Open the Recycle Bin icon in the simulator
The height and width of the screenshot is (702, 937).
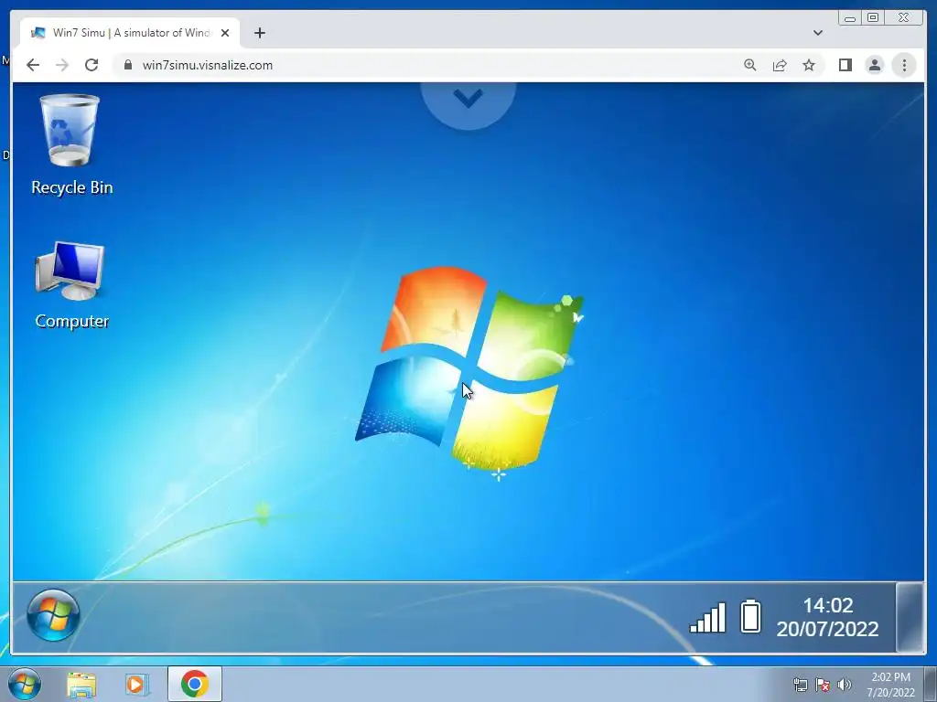71,144
